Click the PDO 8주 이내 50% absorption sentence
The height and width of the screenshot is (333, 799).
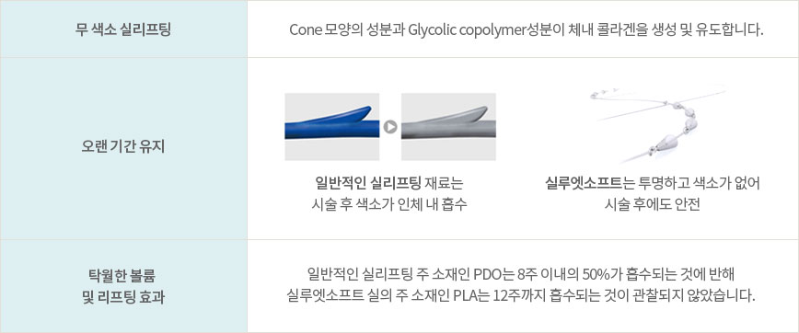[520, 273]
